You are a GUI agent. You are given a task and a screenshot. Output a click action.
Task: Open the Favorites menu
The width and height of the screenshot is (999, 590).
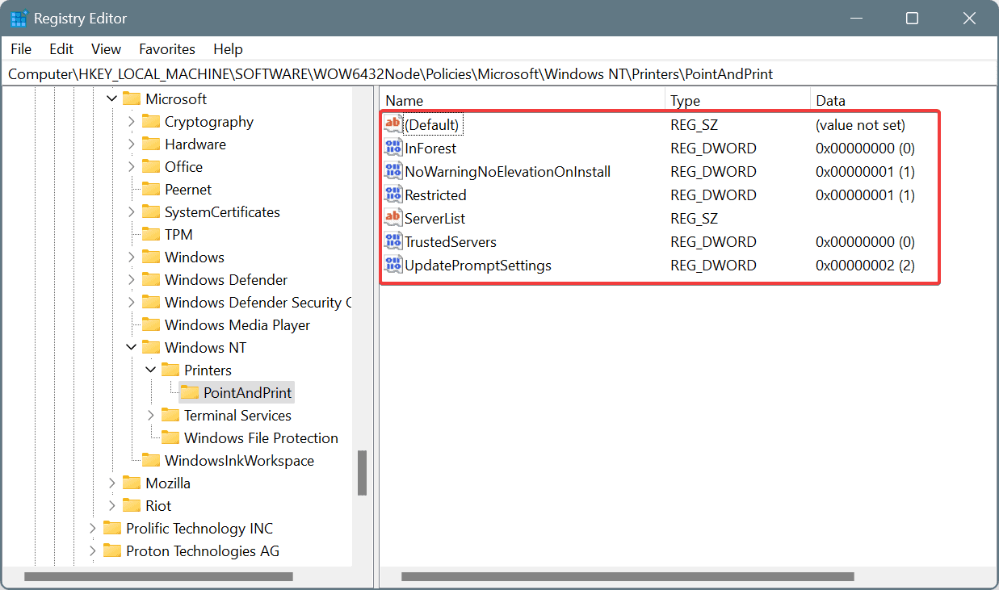coord(167,49)
